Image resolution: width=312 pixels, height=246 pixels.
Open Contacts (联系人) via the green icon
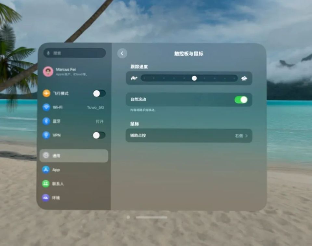pos(46,184)
